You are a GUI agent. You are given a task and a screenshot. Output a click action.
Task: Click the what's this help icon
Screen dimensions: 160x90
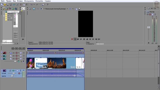[47, 4]
